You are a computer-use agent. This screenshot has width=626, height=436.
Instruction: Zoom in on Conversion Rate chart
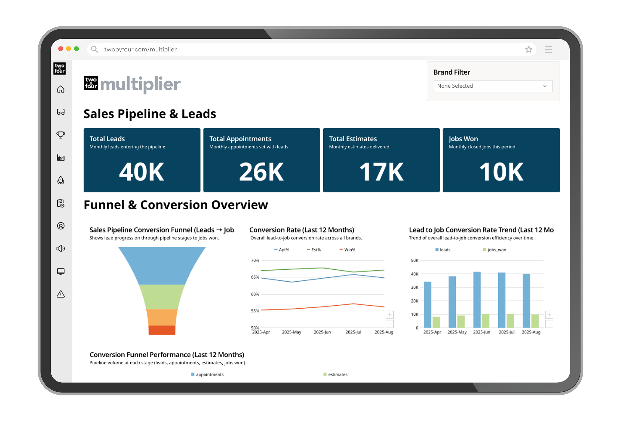389,315
